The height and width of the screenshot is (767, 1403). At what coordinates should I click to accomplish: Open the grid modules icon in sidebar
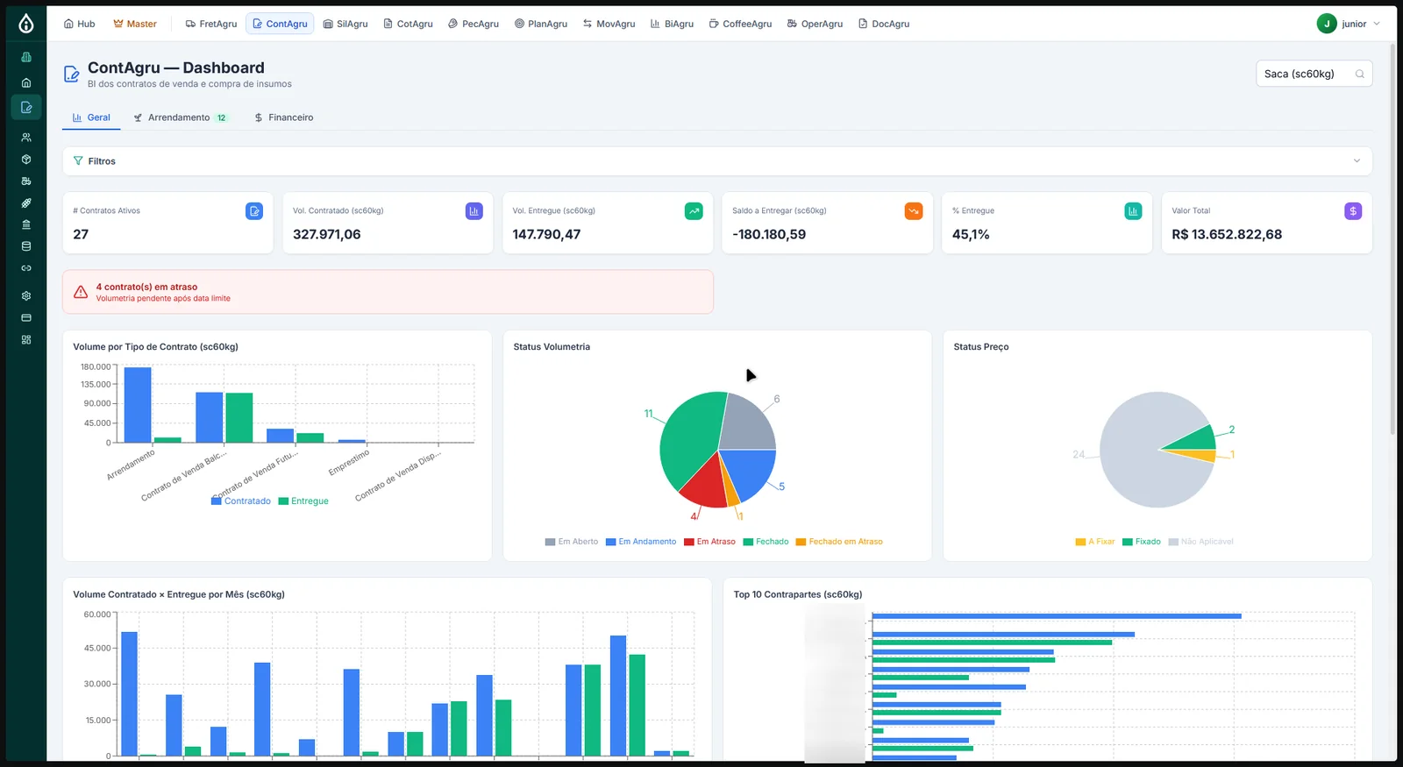pyautogui.click(x=26, y=340)
